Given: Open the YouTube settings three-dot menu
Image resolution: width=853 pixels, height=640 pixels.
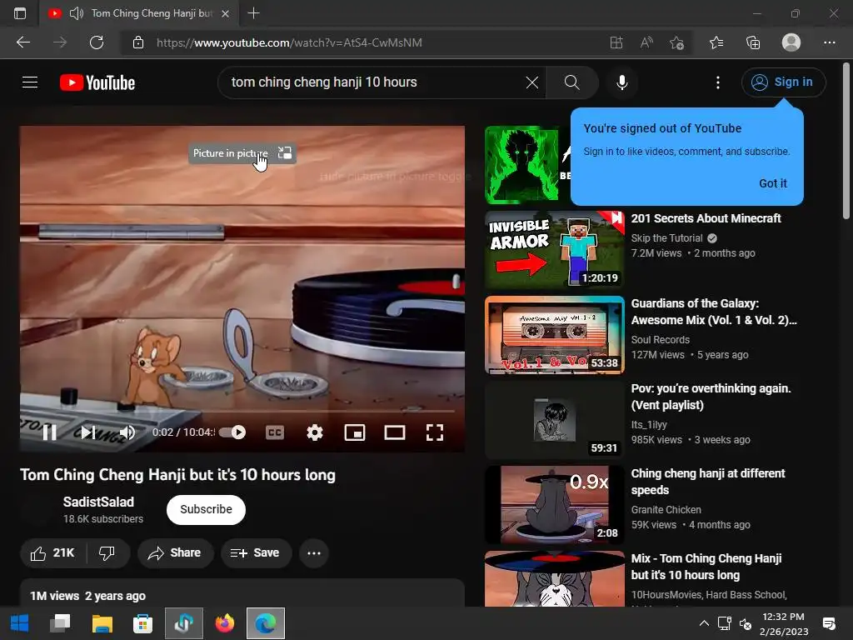Looking at the screenshot, I should [717, 82].
